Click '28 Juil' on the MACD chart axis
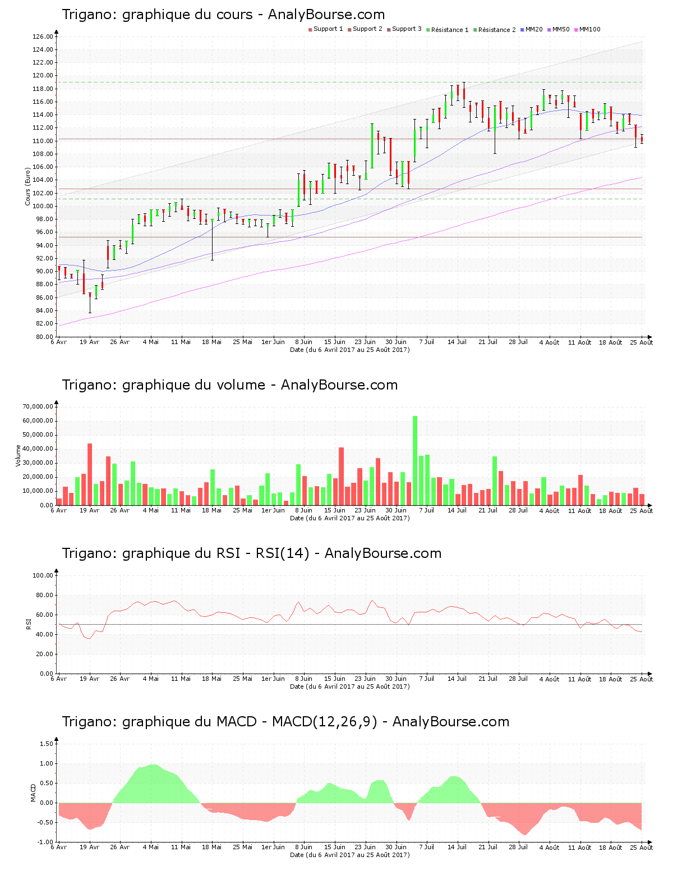 click(x=518, y=847)
